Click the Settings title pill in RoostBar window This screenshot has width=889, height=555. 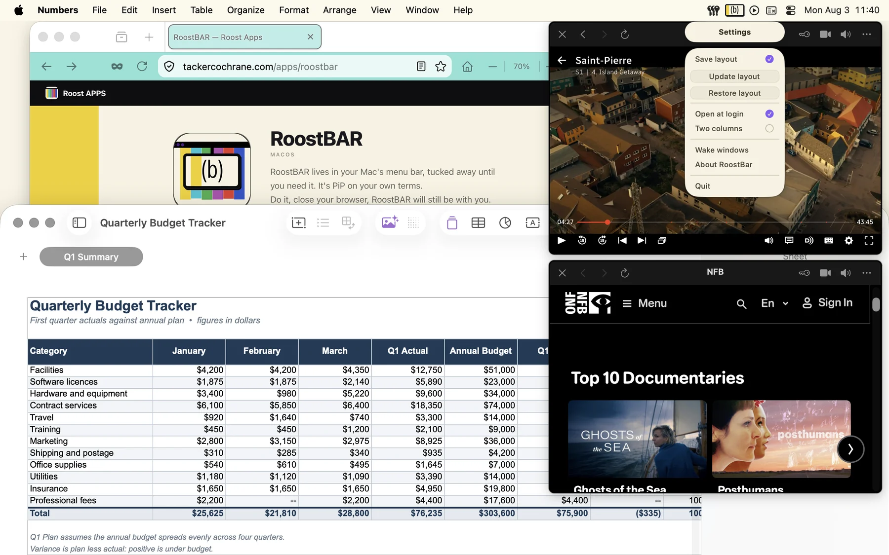[x=734, y=32]
